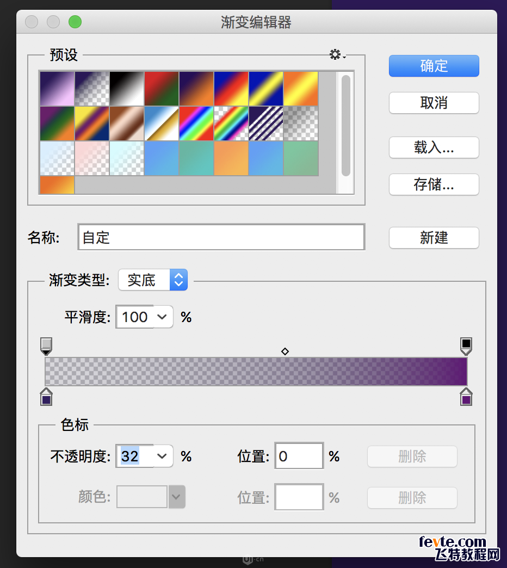
Task: Select the muted green preset ending third row
Action: tap(301, 158)
